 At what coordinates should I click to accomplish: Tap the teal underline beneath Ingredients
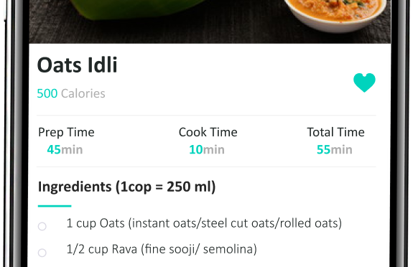55,206
